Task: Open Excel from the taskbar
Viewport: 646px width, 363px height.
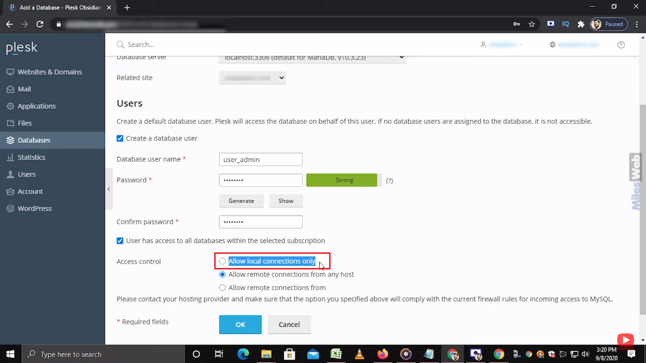Action: tap(336, 354)
